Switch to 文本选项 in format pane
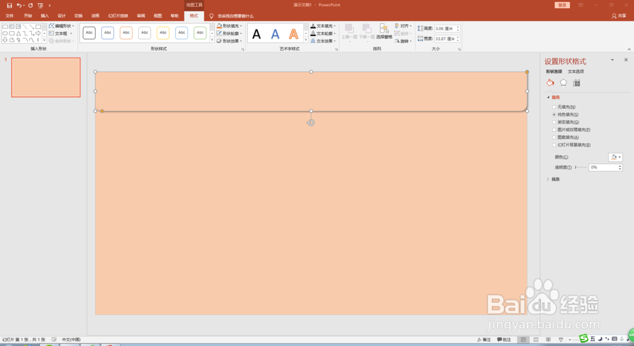The image size is (634, 346). 576,72
